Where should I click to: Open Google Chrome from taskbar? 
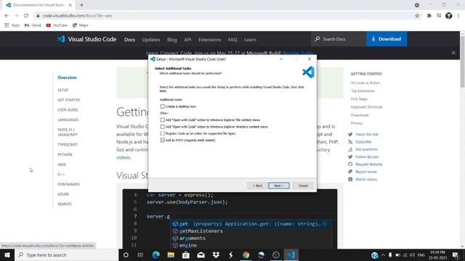point(246,254)
